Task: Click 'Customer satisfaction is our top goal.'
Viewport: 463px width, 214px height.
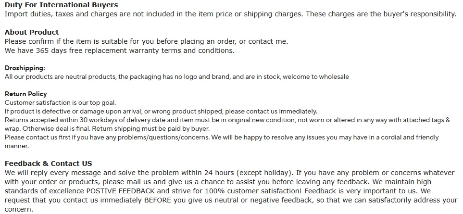Action: pos(60,103)
